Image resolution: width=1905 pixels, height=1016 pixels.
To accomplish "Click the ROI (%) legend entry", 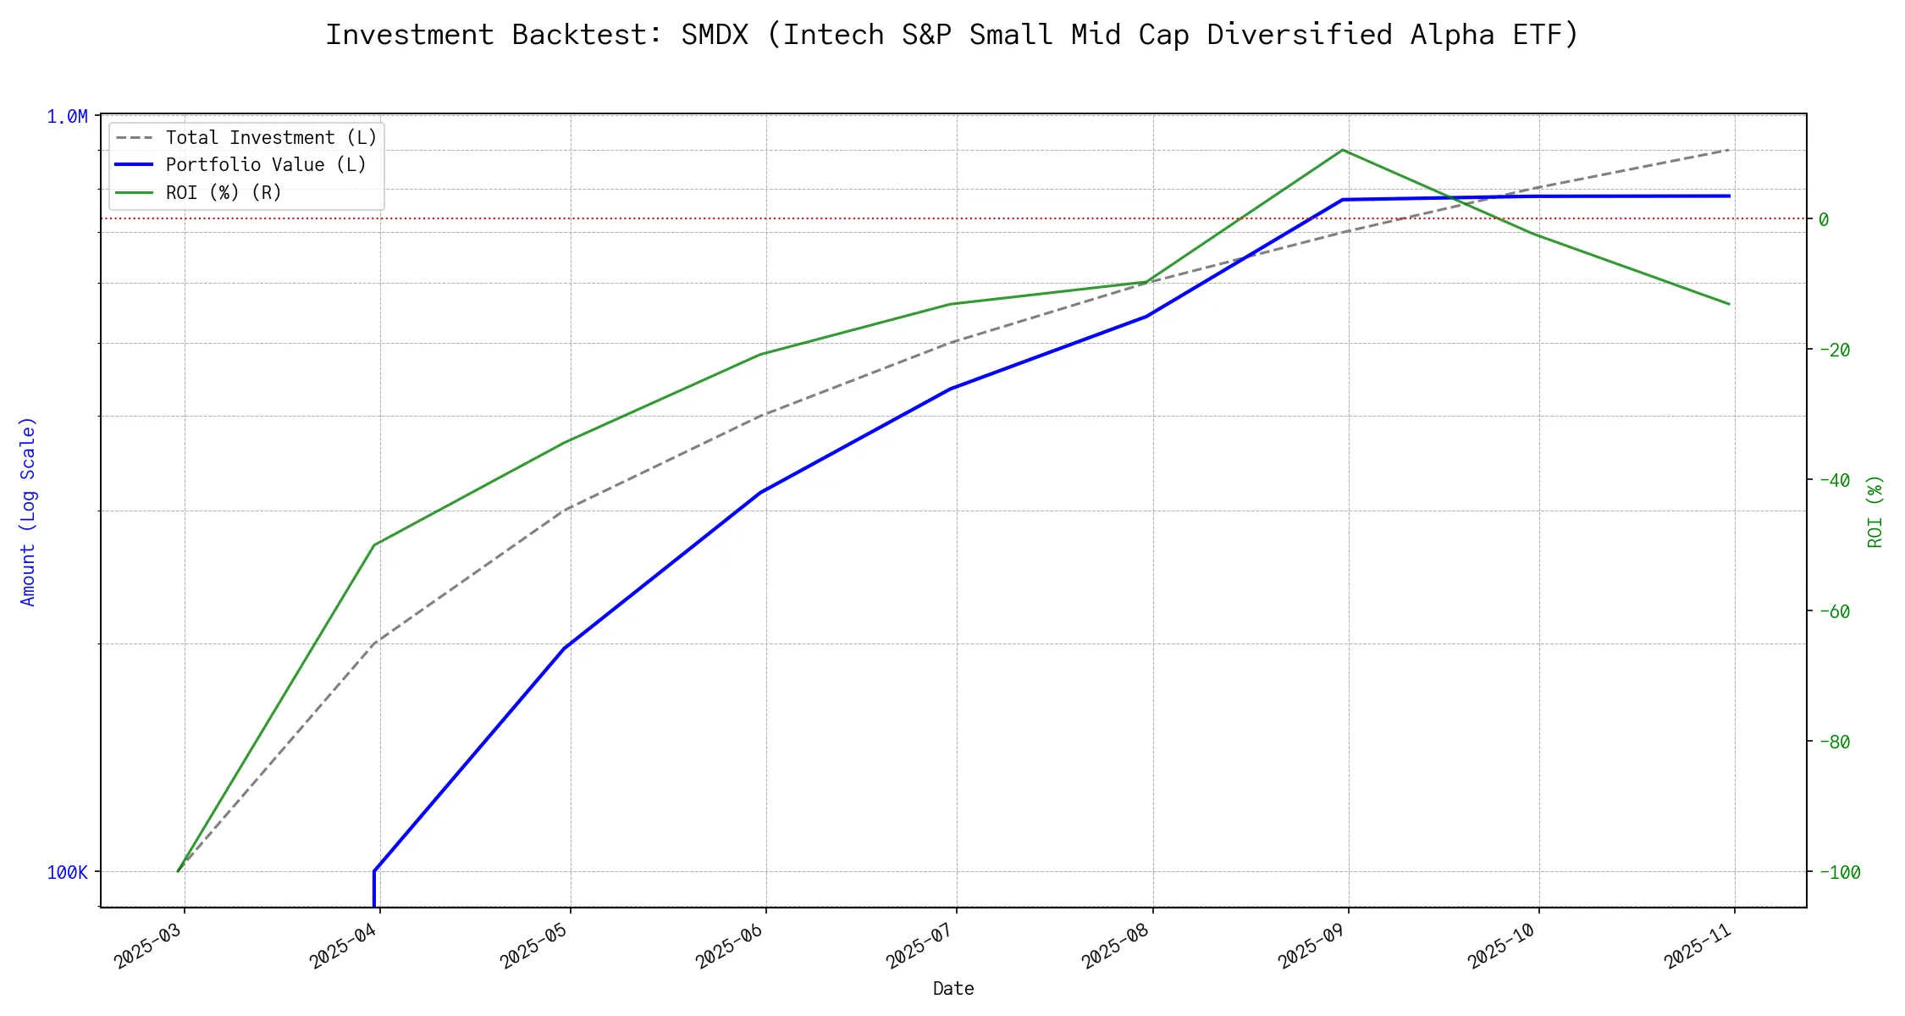I will pos(224,193).
